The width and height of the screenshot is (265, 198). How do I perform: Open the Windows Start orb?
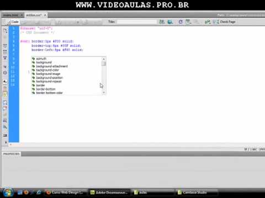tap(8, 193)
